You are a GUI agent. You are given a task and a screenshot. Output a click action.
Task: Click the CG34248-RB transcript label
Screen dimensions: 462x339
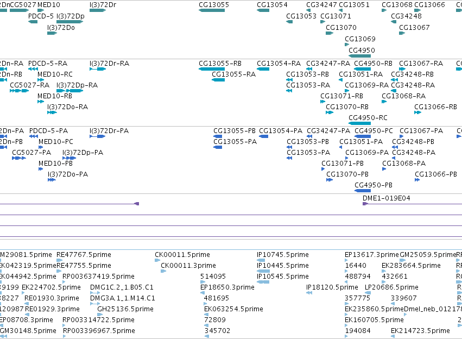pyautogui.click(x=412, y=74)
